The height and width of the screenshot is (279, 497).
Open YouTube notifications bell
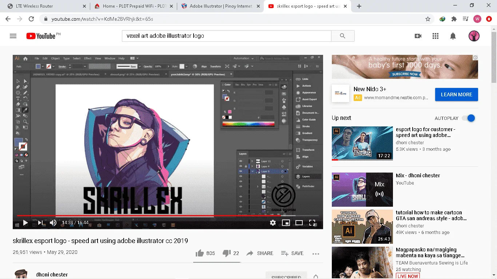453,36
